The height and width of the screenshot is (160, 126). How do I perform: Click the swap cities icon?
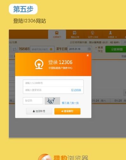(14, 49)
